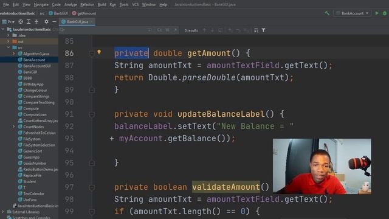Click the webcam video overlay
The image size is (389, 219).
pos(322,166)
